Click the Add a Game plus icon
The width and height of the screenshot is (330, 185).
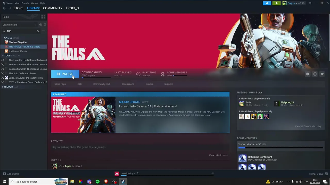(4, 174)
